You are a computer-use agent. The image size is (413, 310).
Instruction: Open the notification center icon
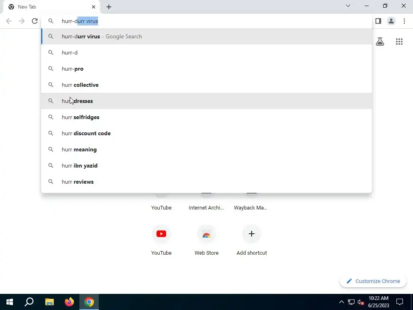[400, 302]
